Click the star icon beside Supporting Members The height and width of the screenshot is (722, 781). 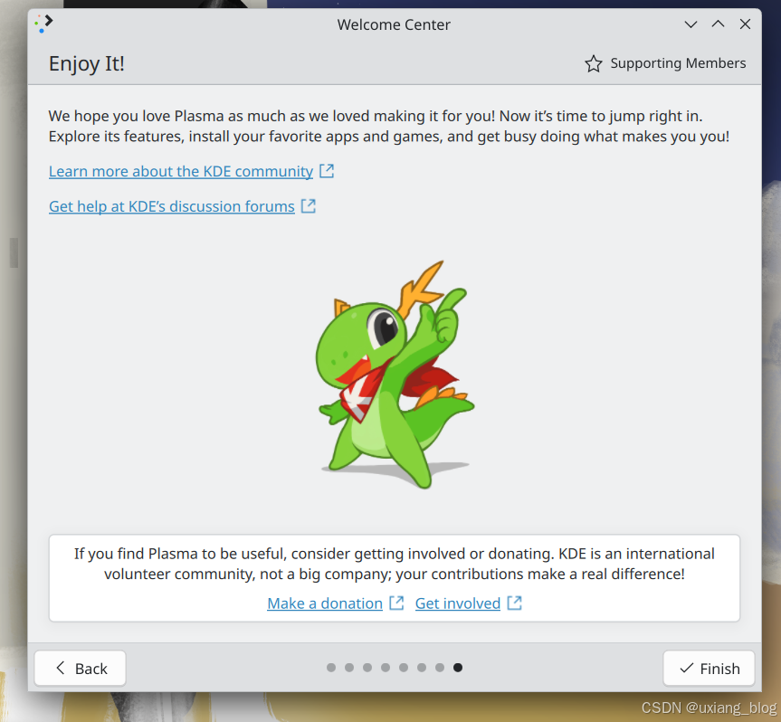[x=594, y=63]
